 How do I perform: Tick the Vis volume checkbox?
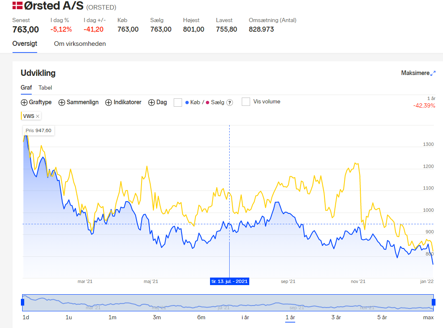(246, 102)
